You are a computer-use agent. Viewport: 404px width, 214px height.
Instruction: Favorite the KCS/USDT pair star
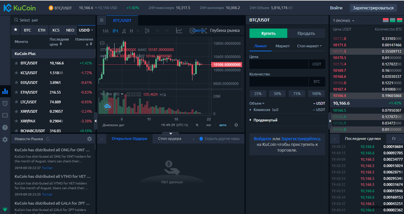(x=16, y=73)
